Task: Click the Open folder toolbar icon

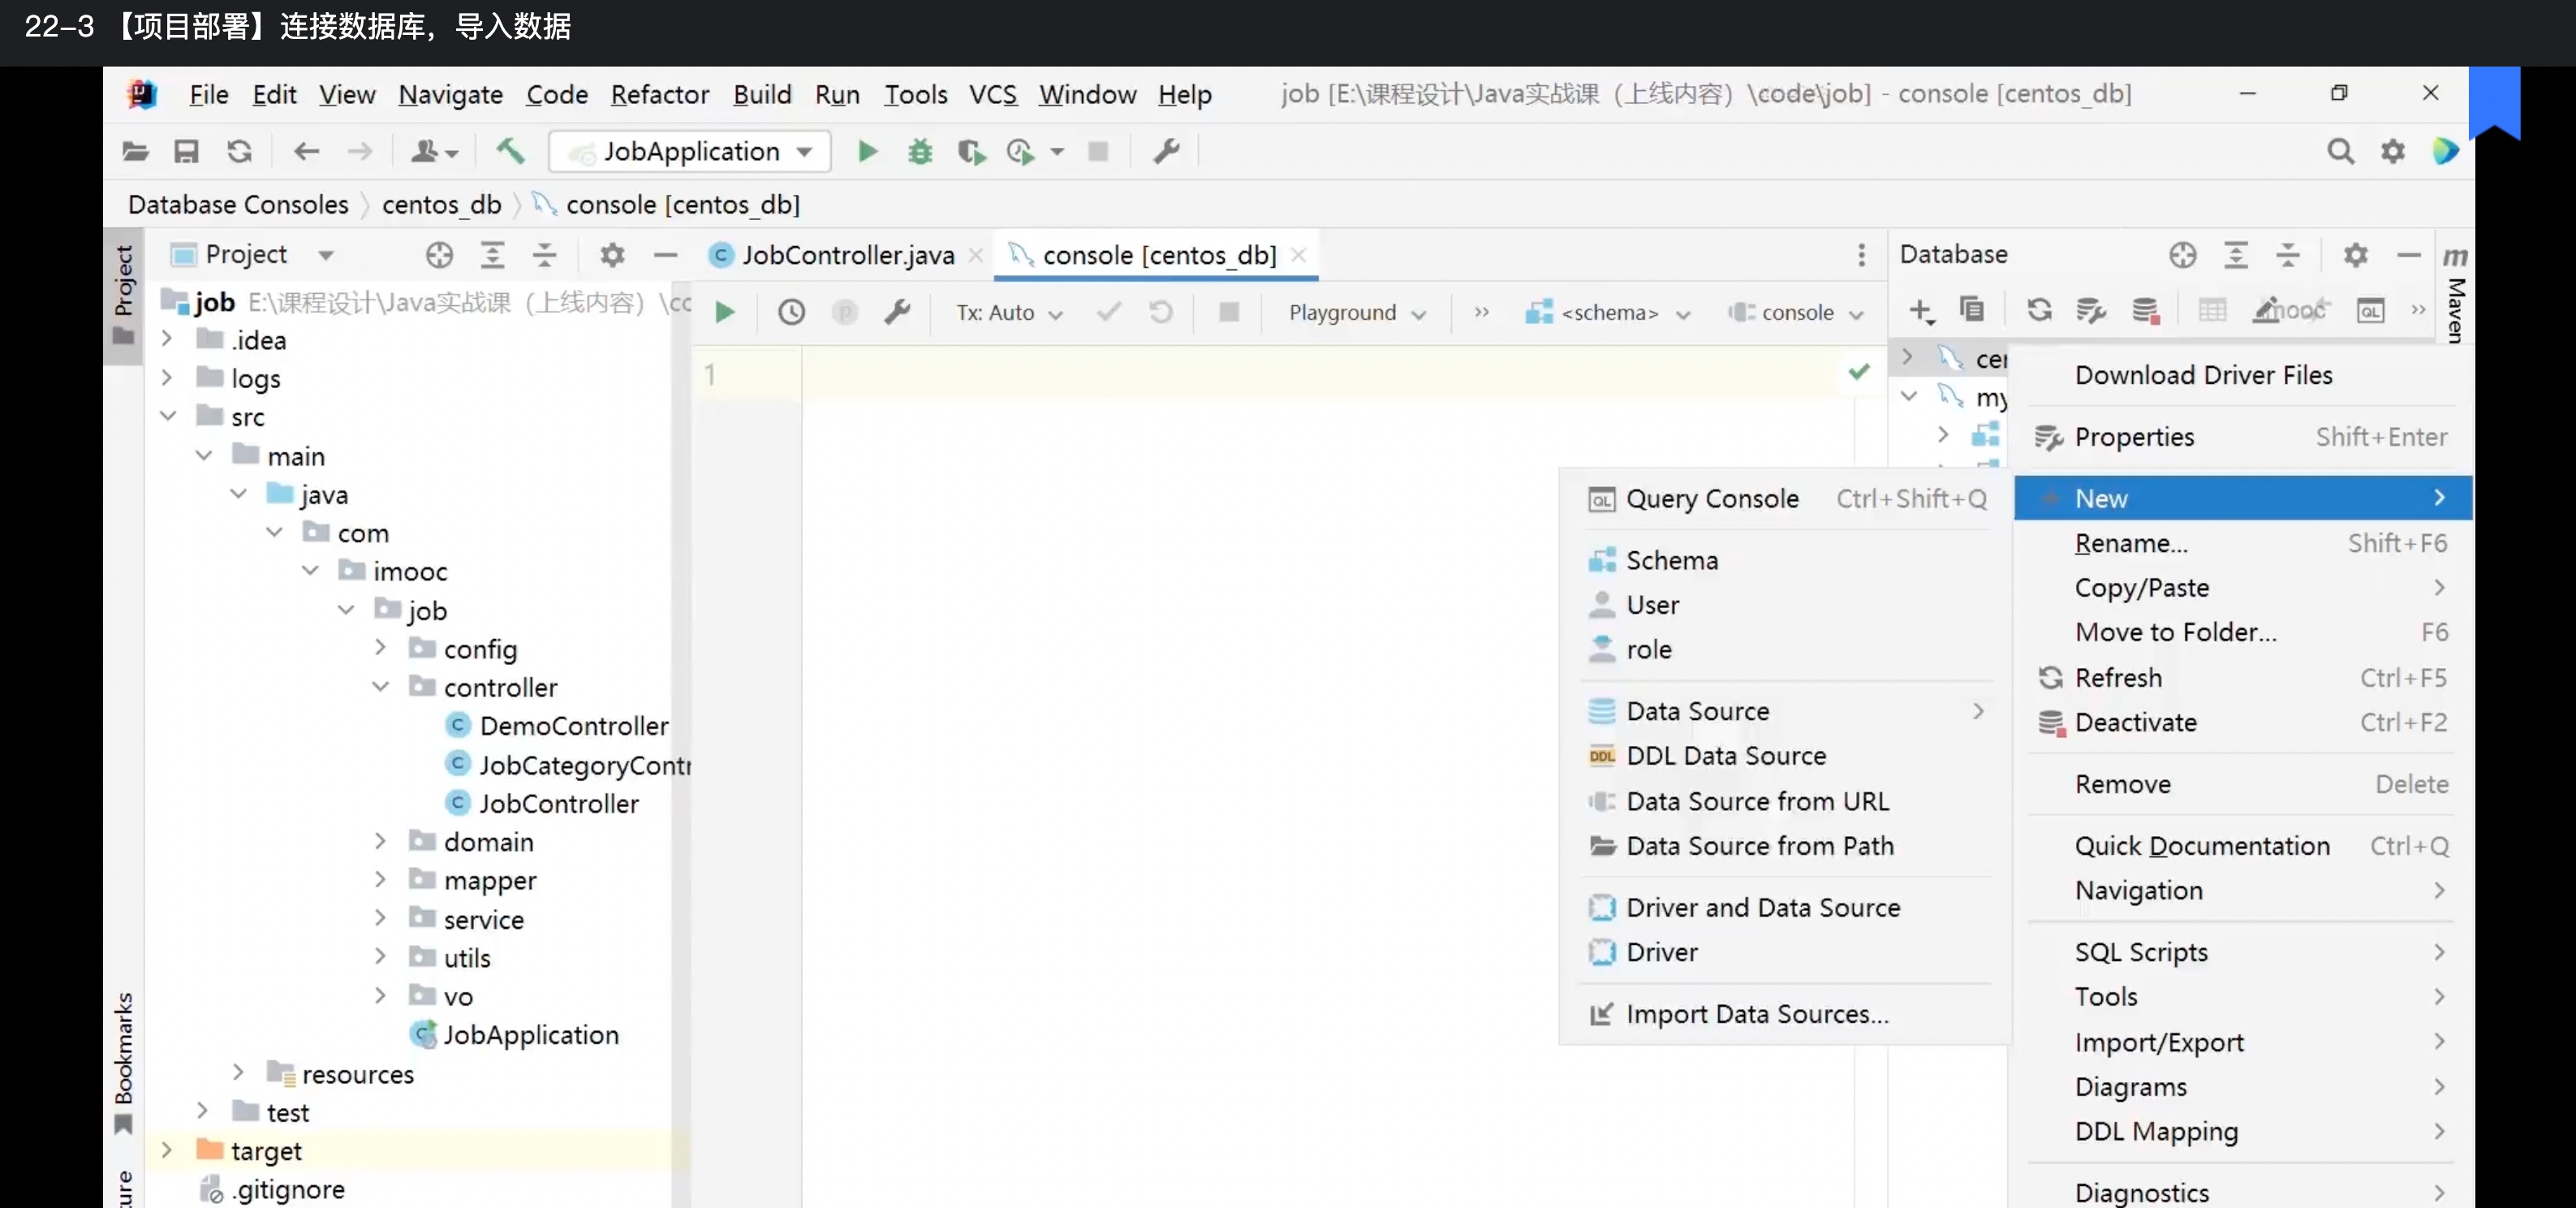Action: 135,152
